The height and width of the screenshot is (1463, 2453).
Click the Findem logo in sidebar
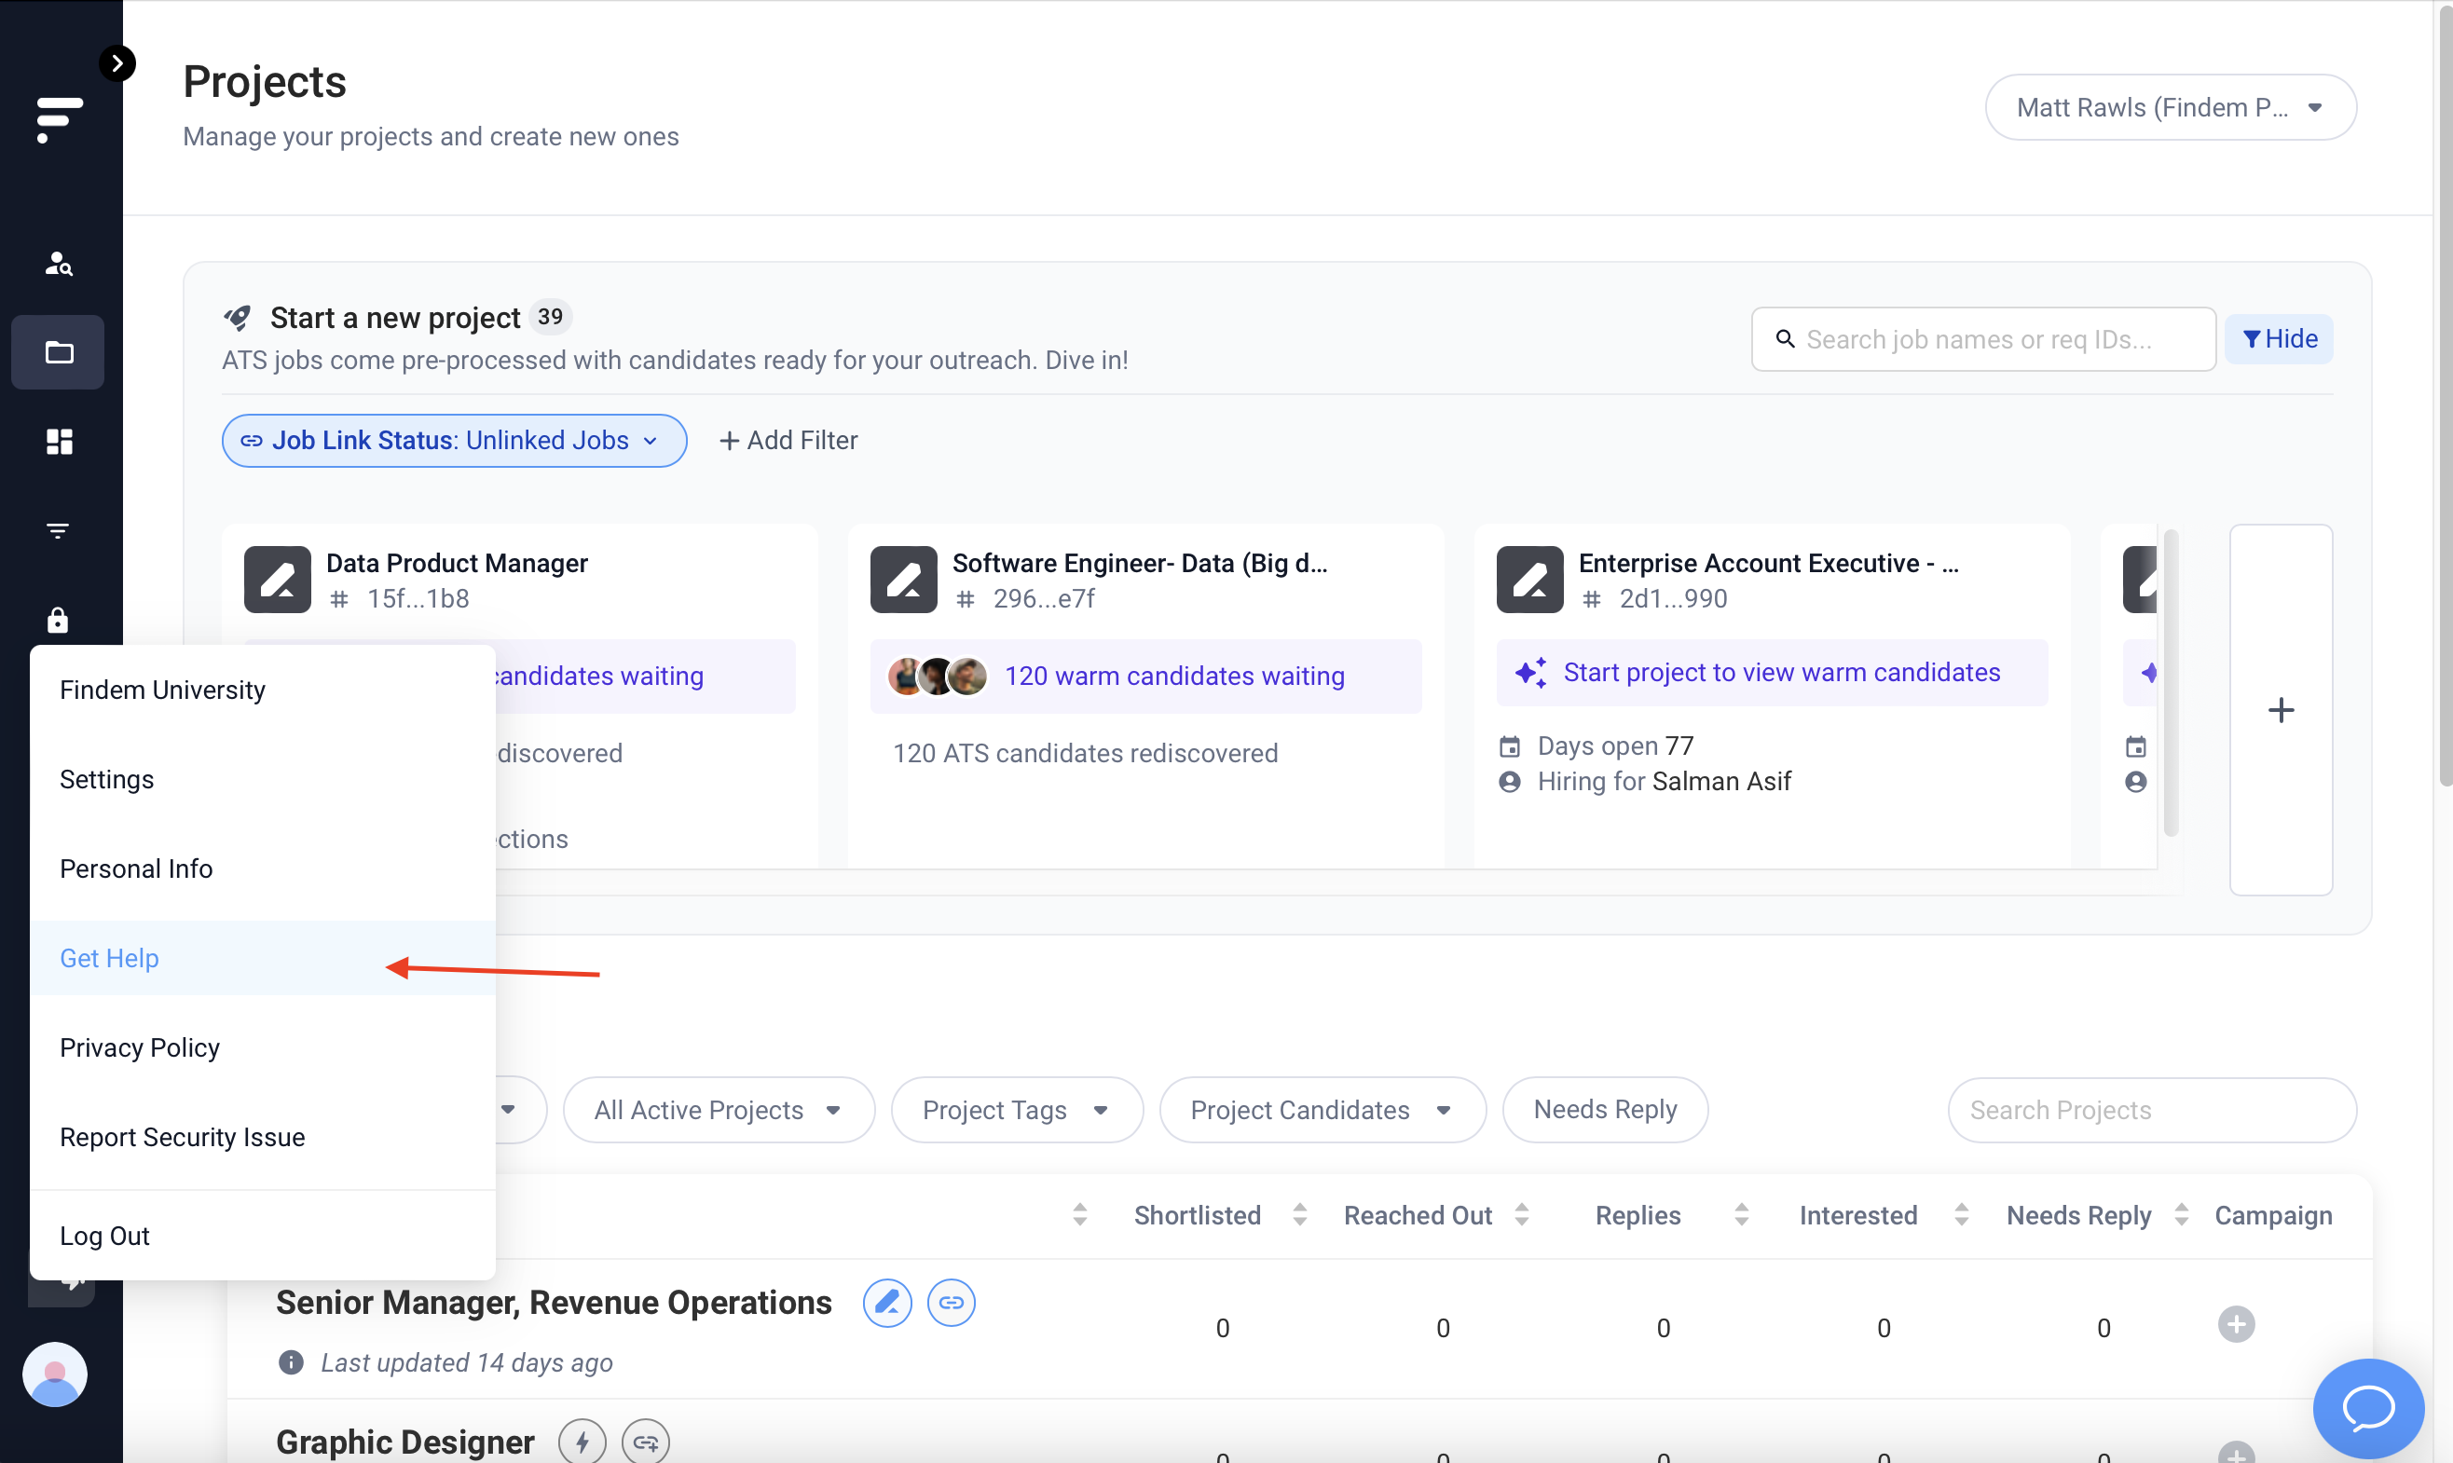[x=59, y=119]
